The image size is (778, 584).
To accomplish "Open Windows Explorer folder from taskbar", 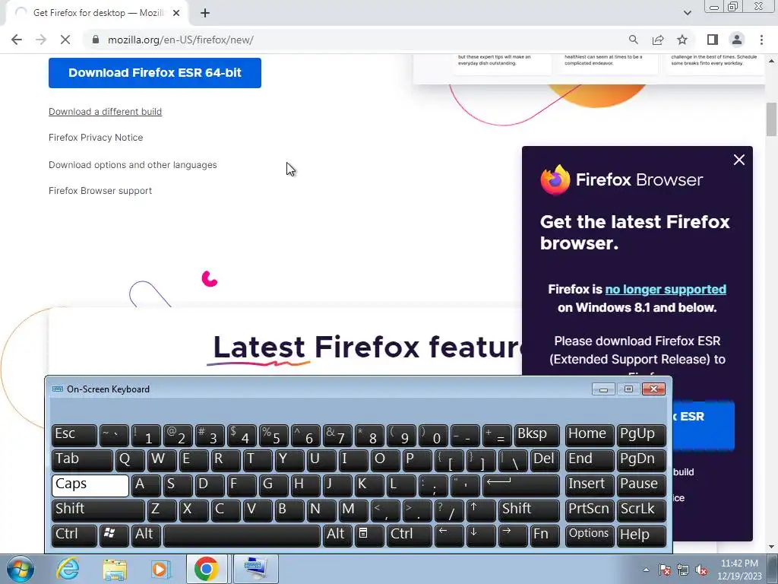I will click(x=115, y=569).
